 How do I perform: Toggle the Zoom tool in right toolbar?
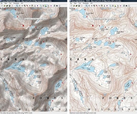(87, 6)
